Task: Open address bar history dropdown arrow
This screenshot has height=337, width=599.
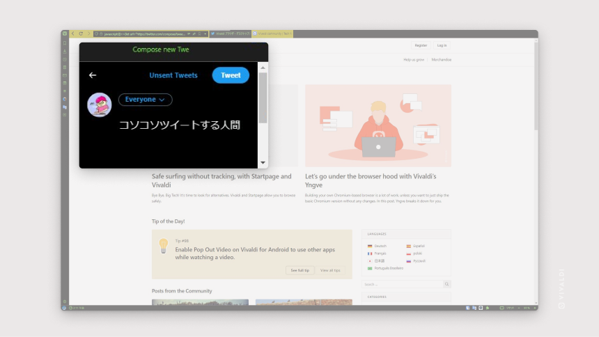Action: [x=205, y=33]
